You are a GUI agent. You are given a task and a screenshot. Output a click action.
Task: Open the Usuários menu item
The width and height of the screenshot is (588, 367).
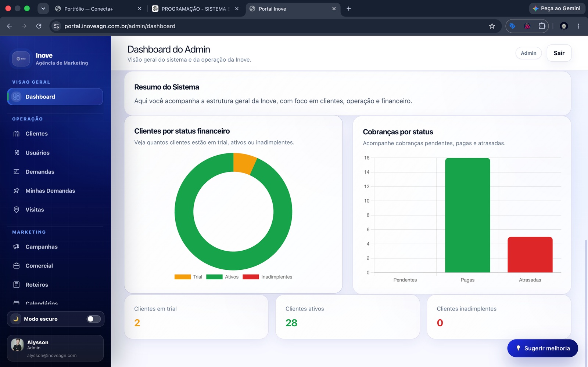coord(55,153)
